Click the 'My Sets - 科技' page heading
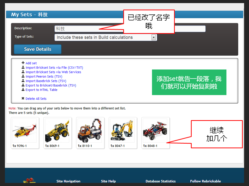 [29, 14]
